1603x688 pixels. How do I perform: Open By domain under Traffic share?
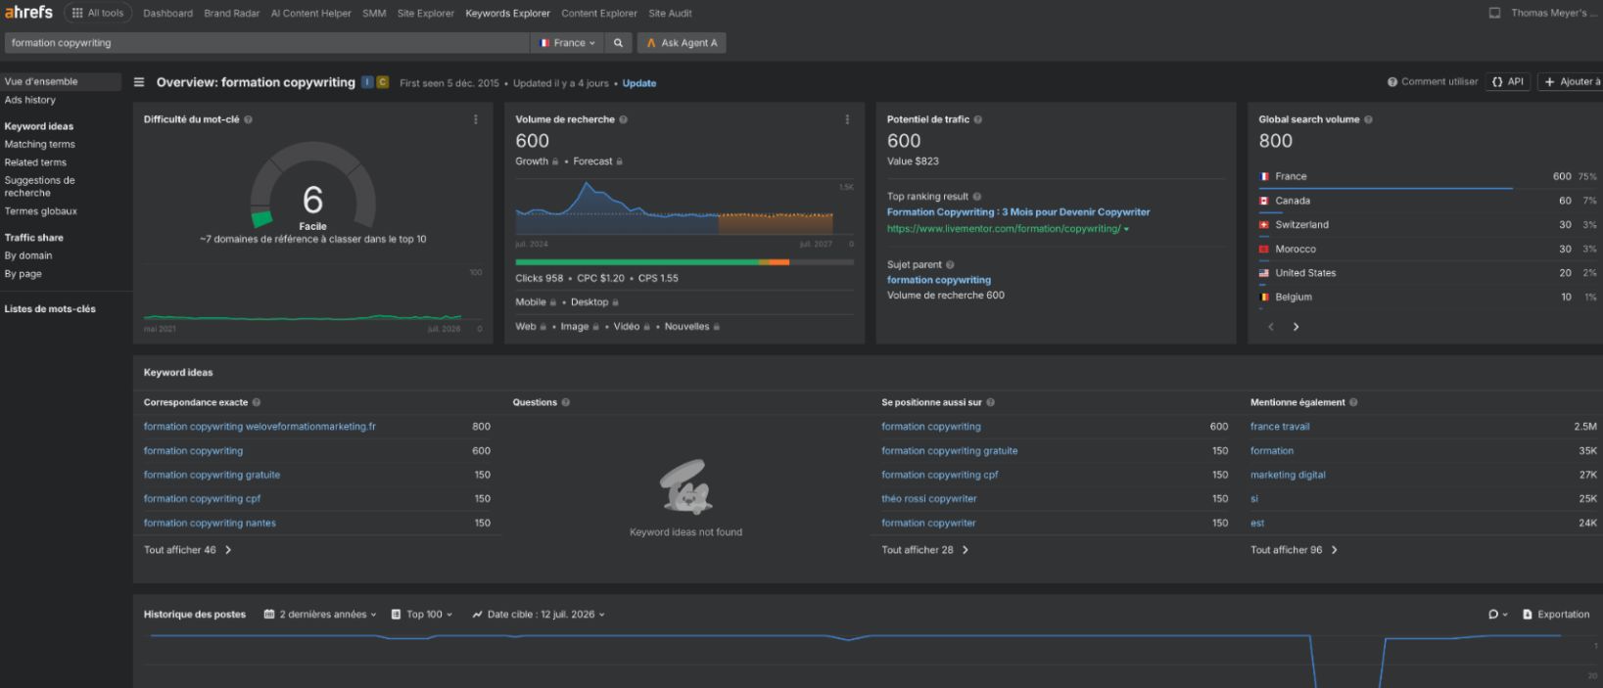pyautogui.click(x=28, y=255)
